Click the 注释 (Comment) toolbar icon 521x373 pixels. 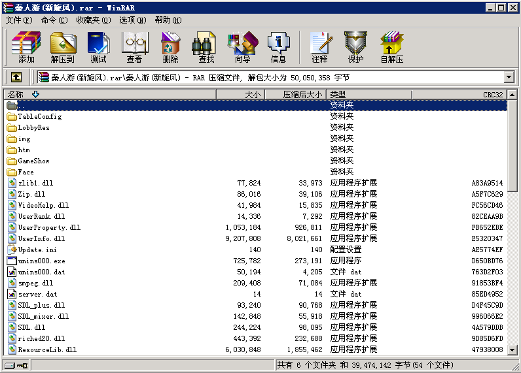(319, 47)
